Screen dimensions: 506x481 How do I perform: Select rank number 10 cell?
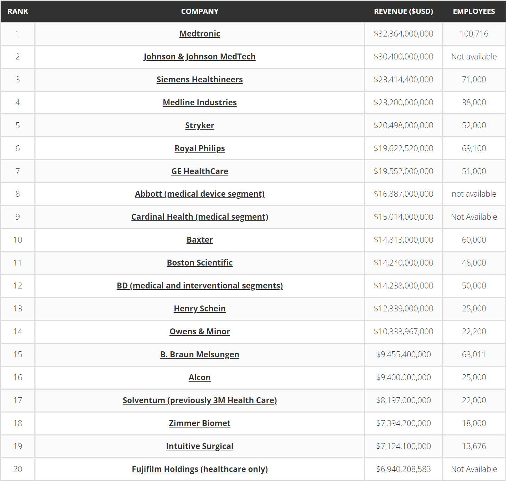pos(18,240)
